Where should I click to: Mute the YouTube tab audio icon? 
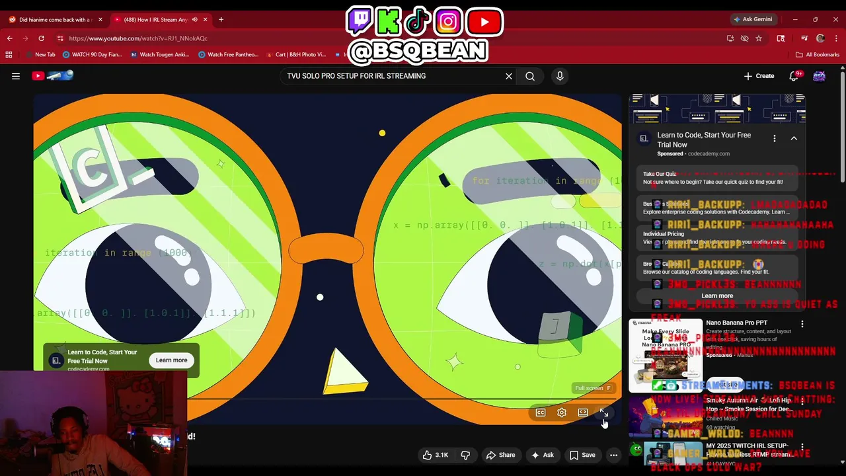tap(194, 19)
